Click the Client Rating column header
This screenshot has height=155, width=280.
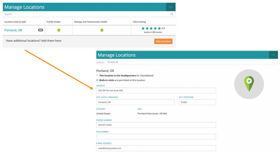click(x=139, y=22)
